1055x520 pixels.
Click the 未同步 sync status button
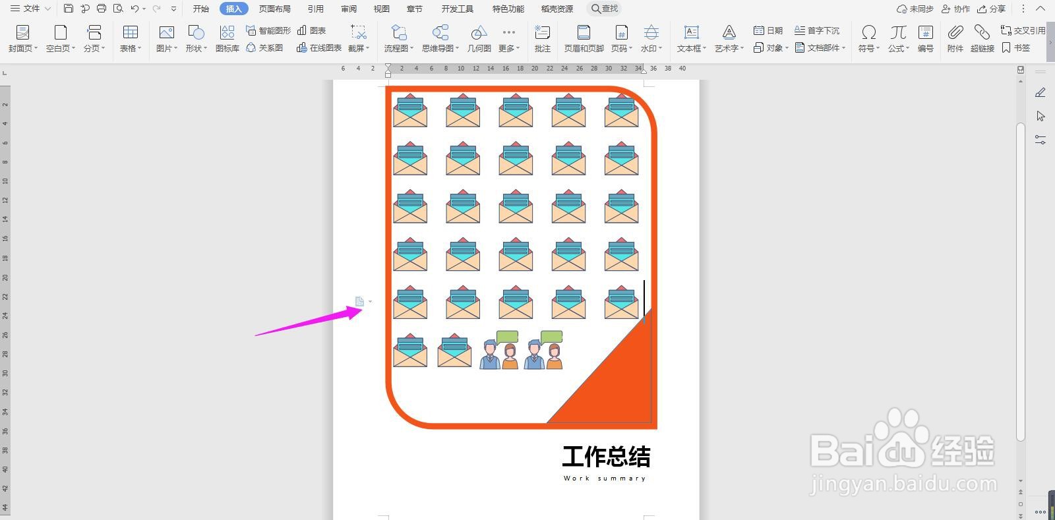(x=915, y=9)
